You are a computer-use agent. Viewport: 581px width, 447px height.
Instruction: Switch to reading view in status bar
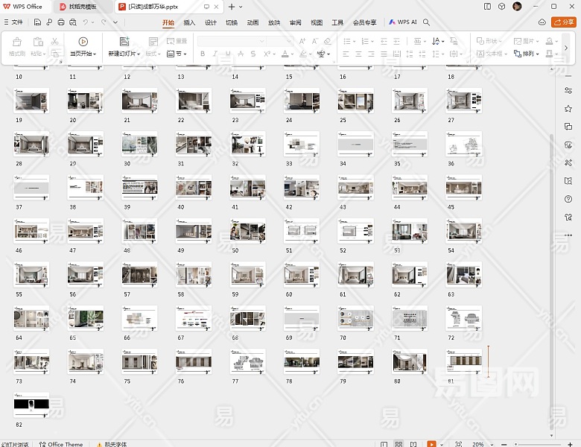(413, 444)
